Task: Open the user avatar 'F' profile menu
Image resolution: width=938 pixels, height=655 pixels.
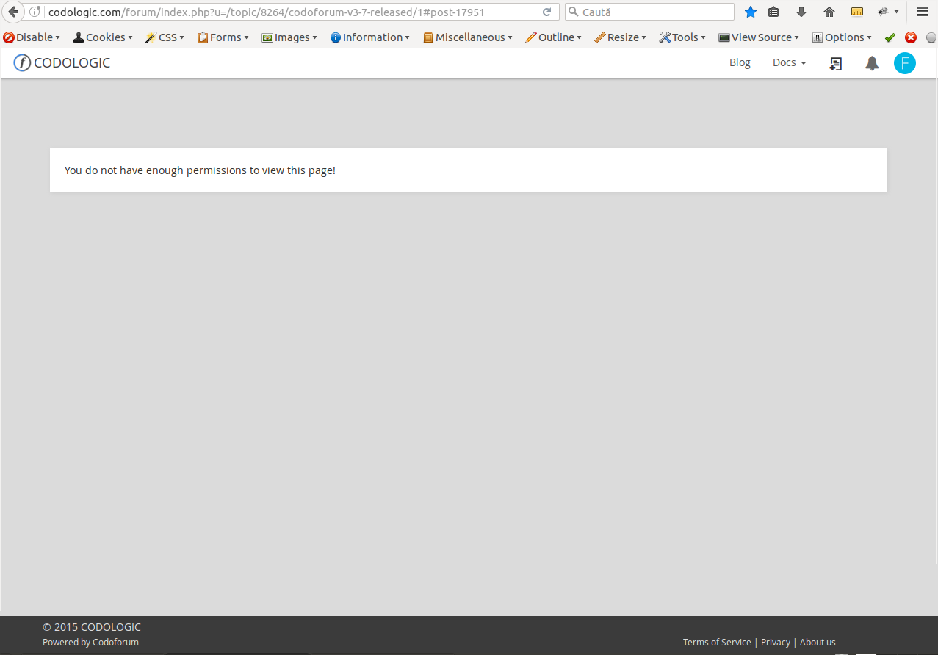Action: [904, 64]
